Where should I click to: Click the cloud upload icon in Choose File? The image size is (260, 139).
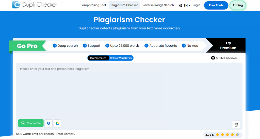coord(23,123)
